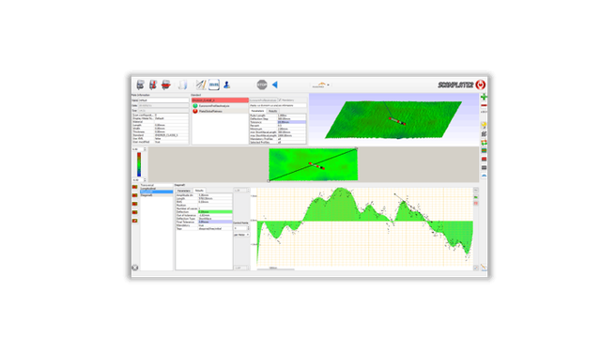Select the grey plane view icon
Screen dimensions: 601x353
point(484,167)
